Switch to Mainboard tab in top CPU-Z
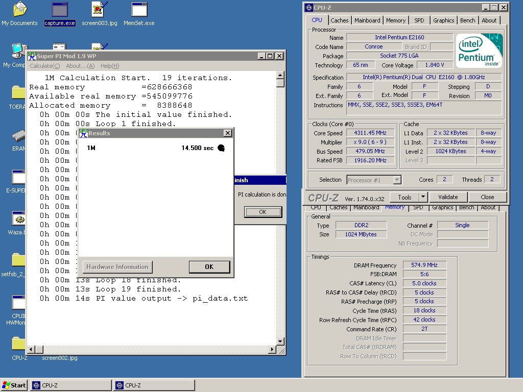Screen dimensions: 523x392 pos(367,20)
